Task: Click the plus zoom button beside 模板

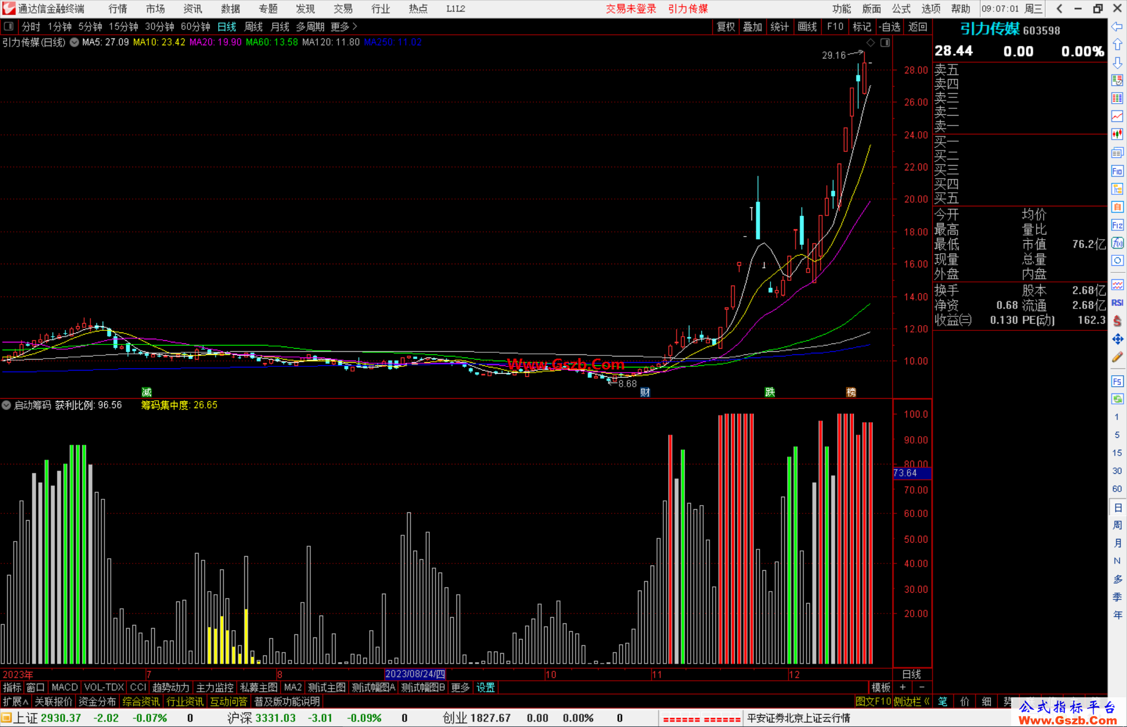Action: (x=903, y=687)
